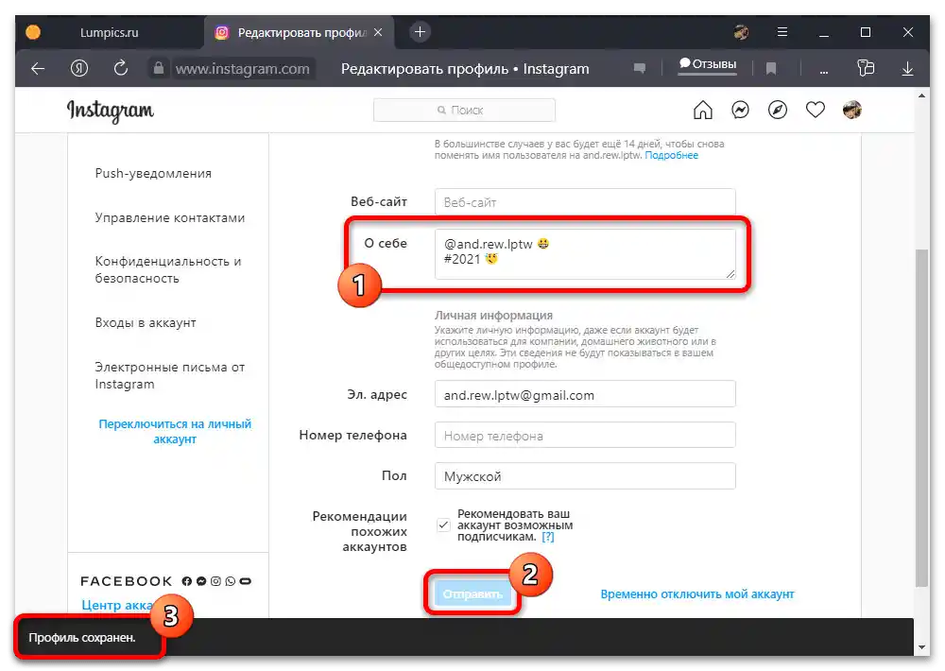
Task: Click the Номер телефона input field
Action: tap(585, 436)
